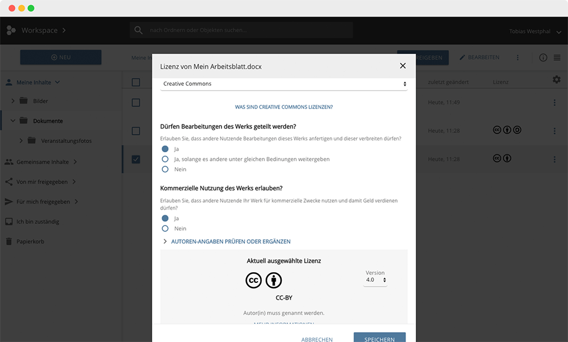
Task: Click the search magnifier icon
Action: (138, 30)
